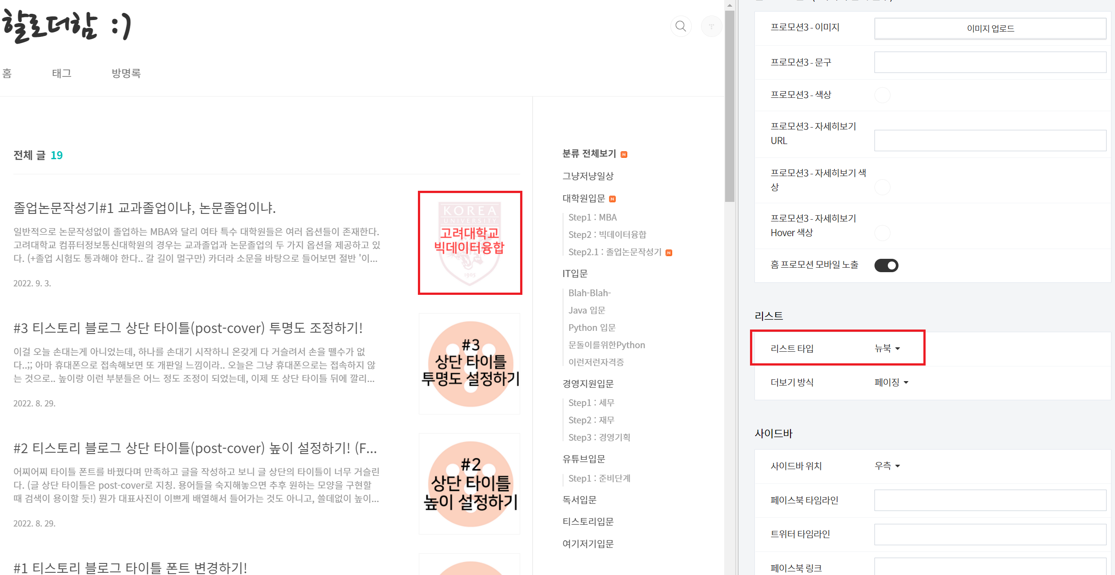The image size is (1115, 575).
Task: Click the blog title logo 할로더함
Action: point(67,26)
